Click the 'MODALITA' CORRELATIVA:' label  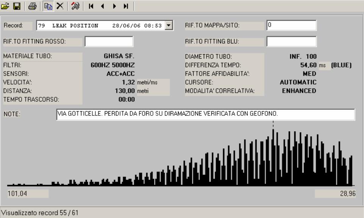(x=220, y=91)
